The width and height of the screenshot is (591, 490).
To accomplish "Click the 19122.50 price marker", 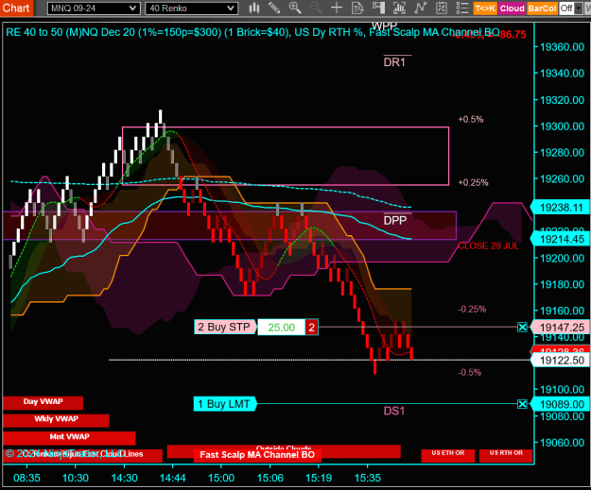I will coord(561,361).
